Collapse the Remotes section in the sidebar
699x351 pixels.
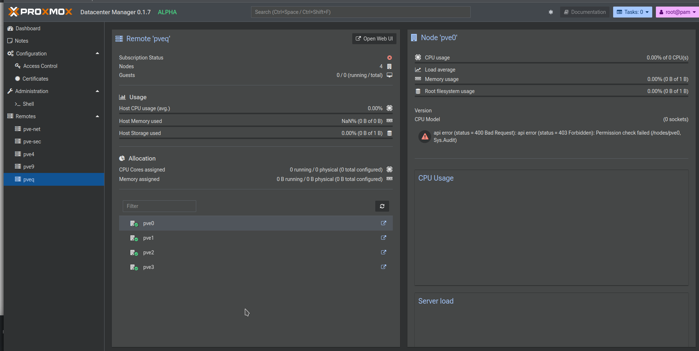[x=97, y=116]
